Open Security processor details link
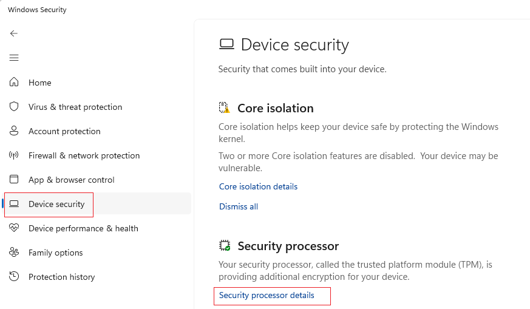530x309 pixels. (x=267, y=295)
